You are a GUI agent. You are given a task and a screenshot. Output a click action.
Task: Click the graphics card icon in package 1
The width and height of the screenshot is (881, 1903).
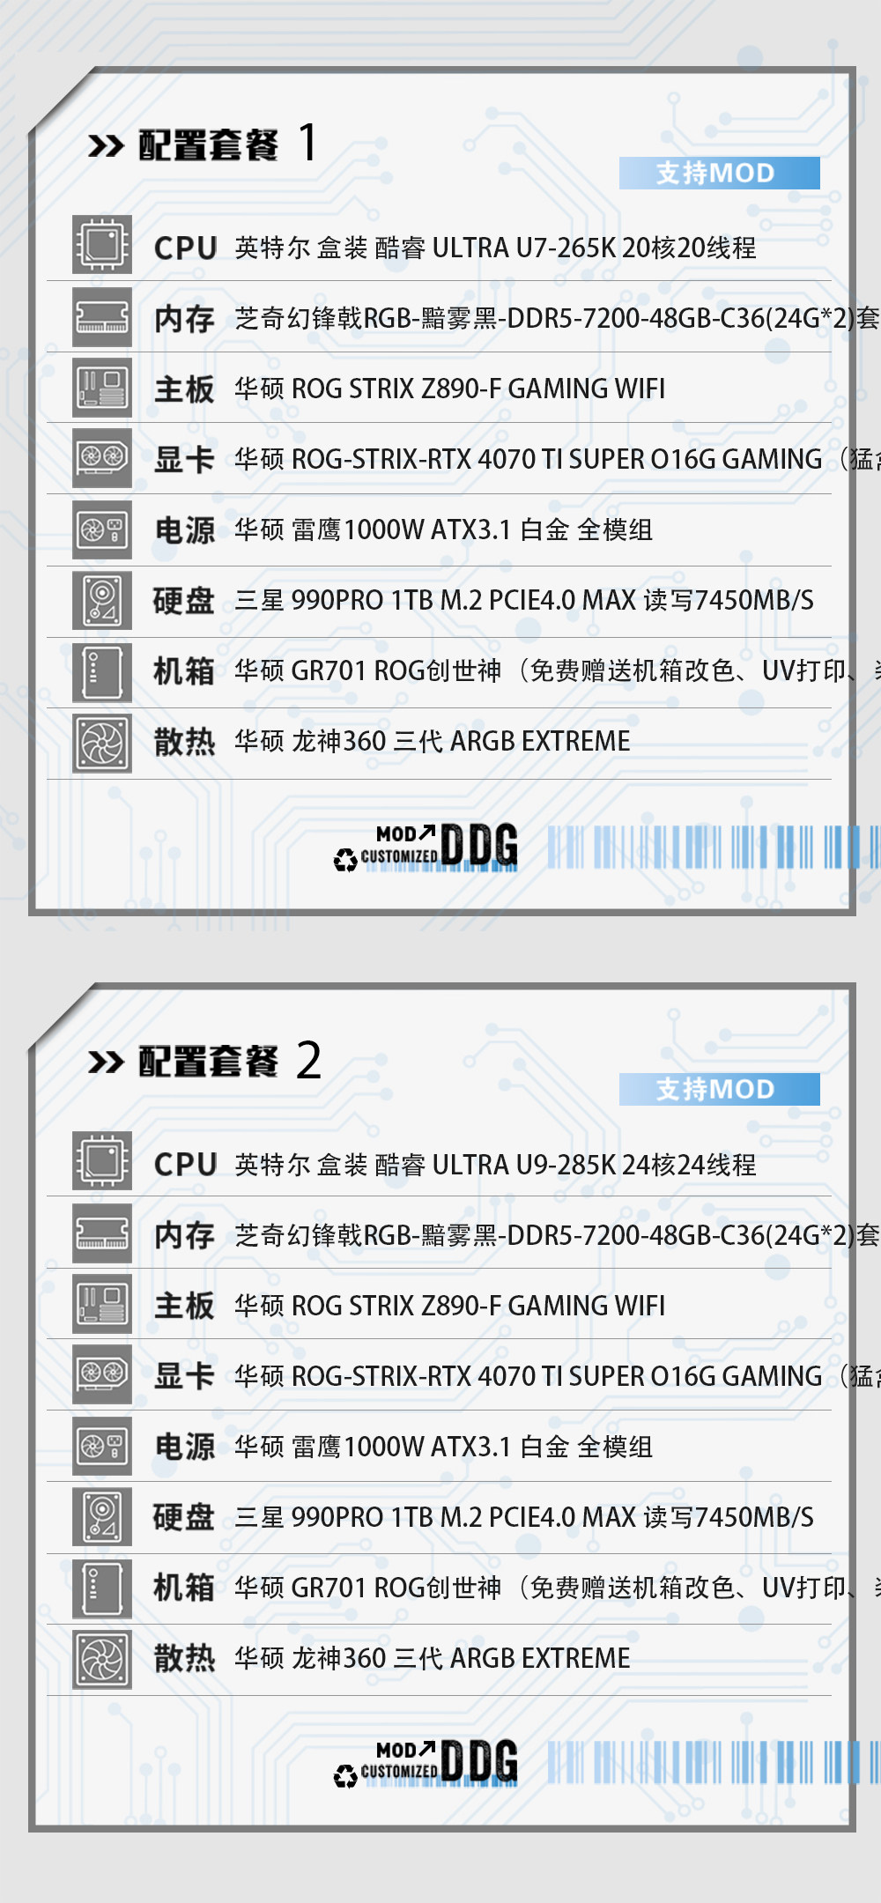pos(102,458)
